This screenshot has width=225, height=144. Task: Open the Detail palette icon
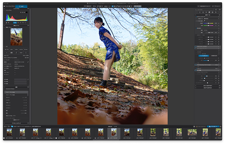click(206, 12)
